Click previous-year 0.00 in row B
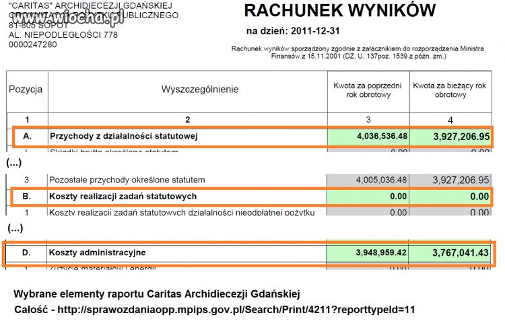Screen dimensions: 505x332 398,197
